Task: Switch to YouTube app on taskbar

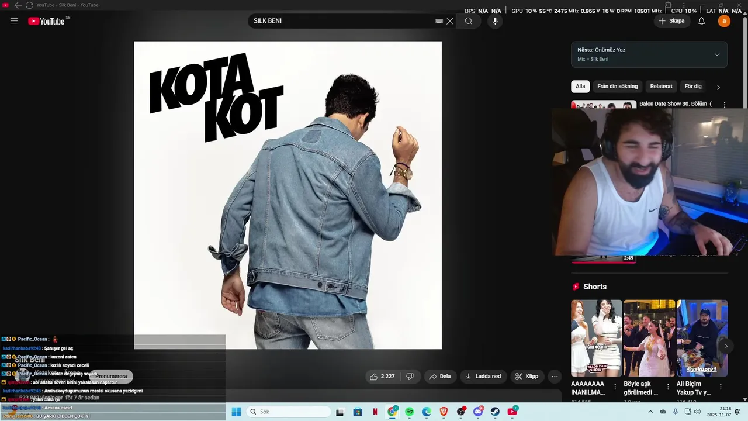Action: pos(512,412)
